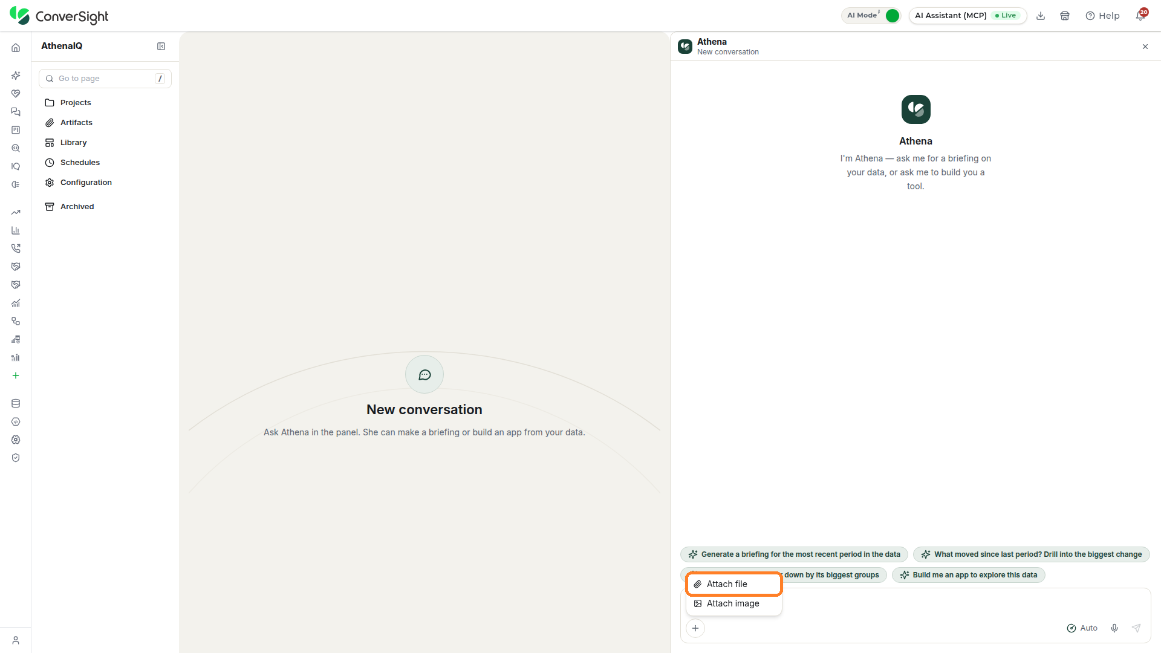Open Artifacts in AthenaIQ sidebar

105,123
